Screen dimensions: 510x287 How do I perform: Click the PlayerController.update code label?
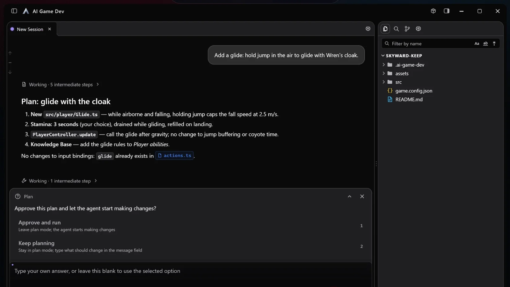tap(64, 135)
